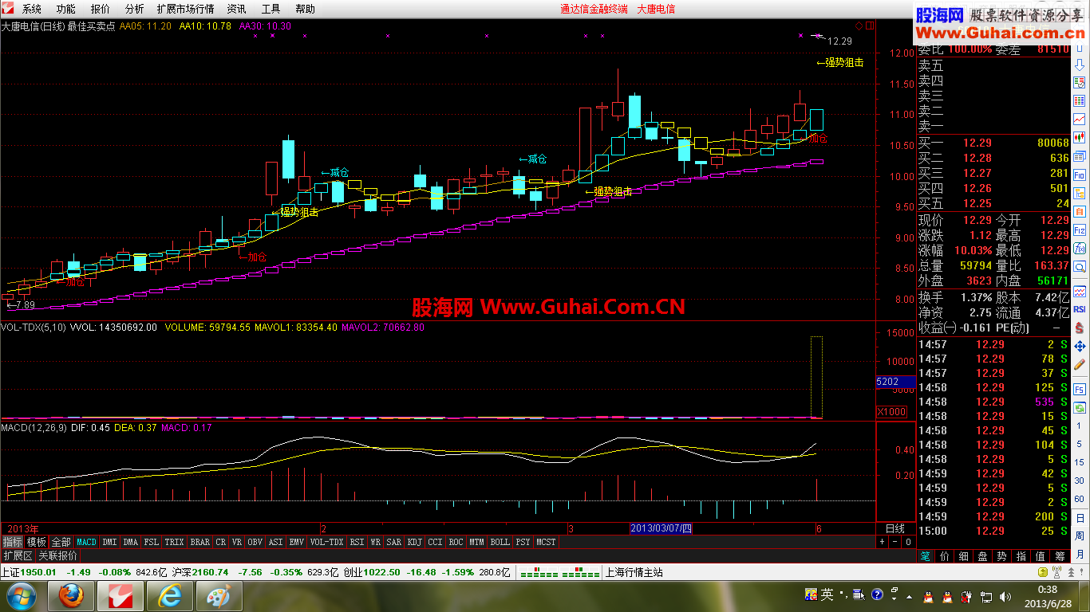Open the 功能 menu
This screenshot has height=612, width=1090.
click(x=66, y=9)
